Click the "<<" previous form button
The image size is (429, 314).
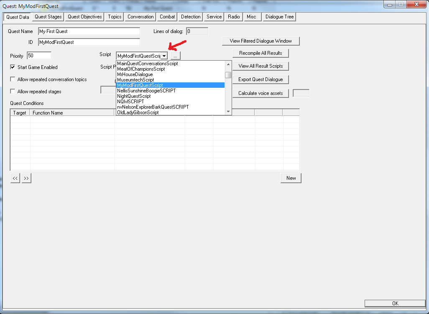click(15, 178)
